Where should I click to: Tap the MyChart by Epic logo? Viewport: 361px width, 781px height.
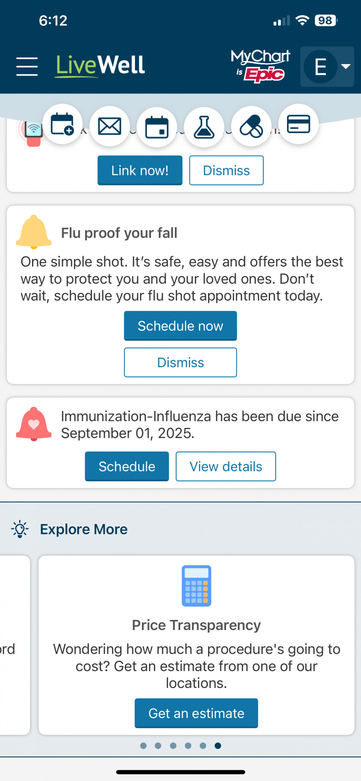(260, 66)
